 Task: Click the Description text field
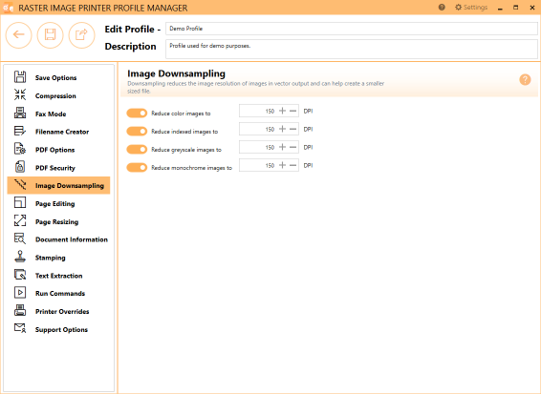click(x=351, y=49)
